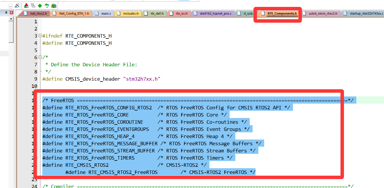Image resolution: width=384 pixels, height=188 pixels.
Task: Select the dm9162_tcpnet_pro.c tab
Action: click(x=215, y=13)
